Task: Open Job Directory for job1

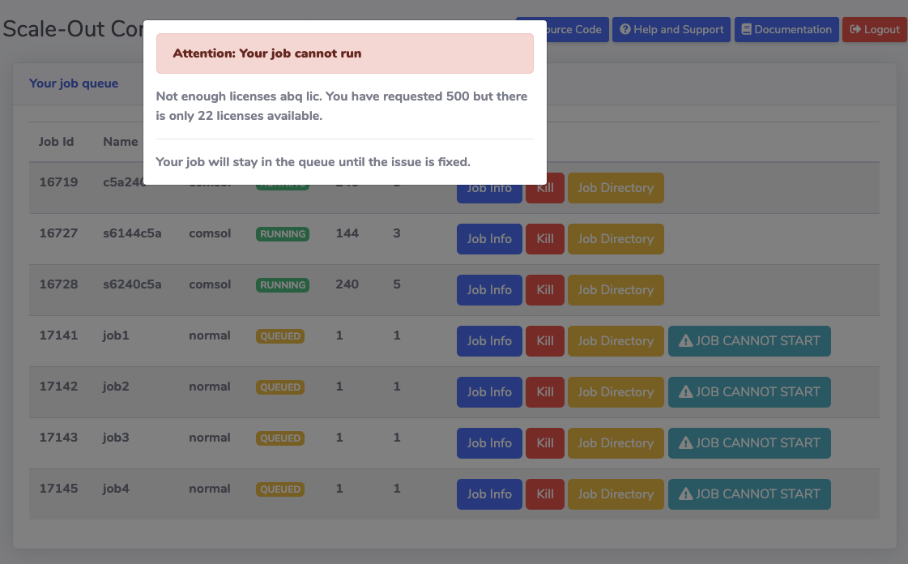Action: pos(615,341)
